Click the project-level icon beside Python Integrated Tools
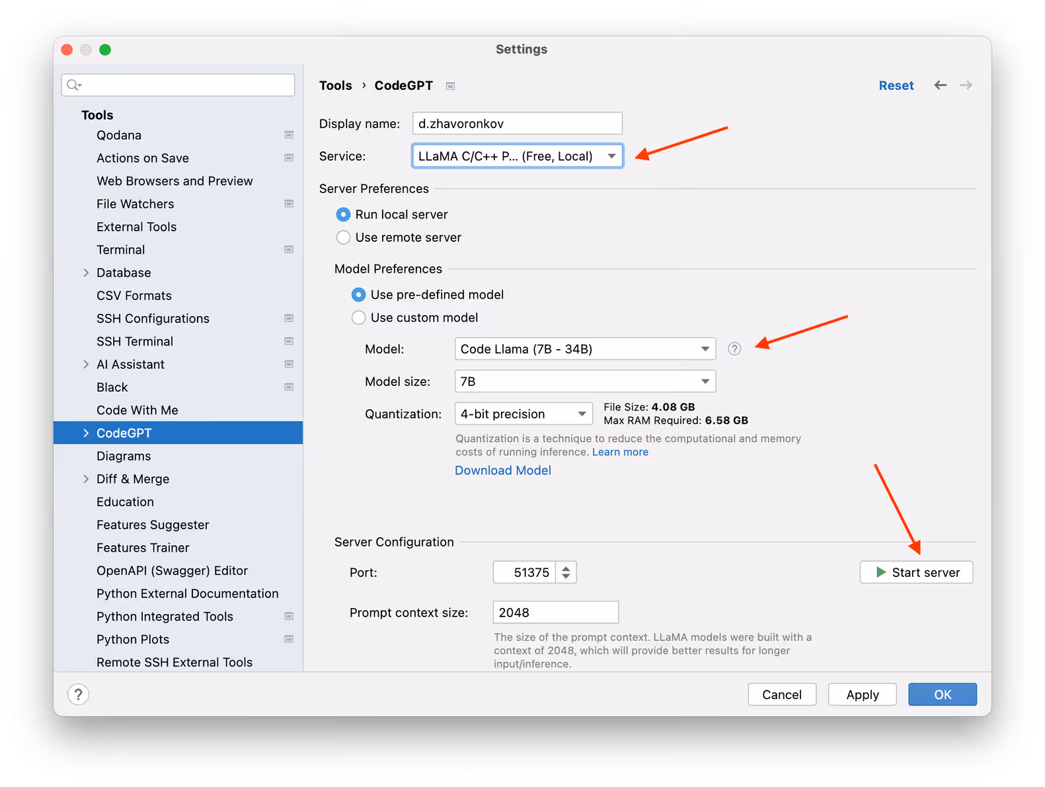The height and width of the screenshot is (787, 1045). (289, 617)
